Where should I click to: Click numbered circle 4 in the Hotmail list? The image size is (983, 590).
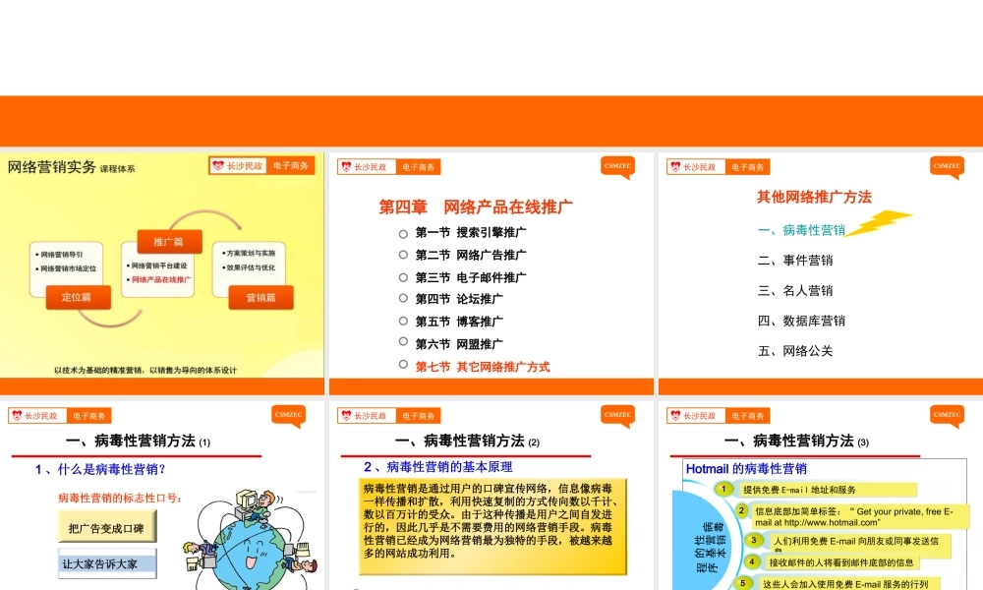point(752,561)
